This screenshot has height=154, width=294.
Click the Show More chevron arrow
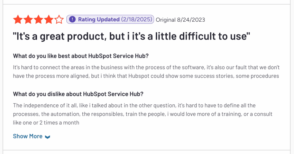(48, 137)
